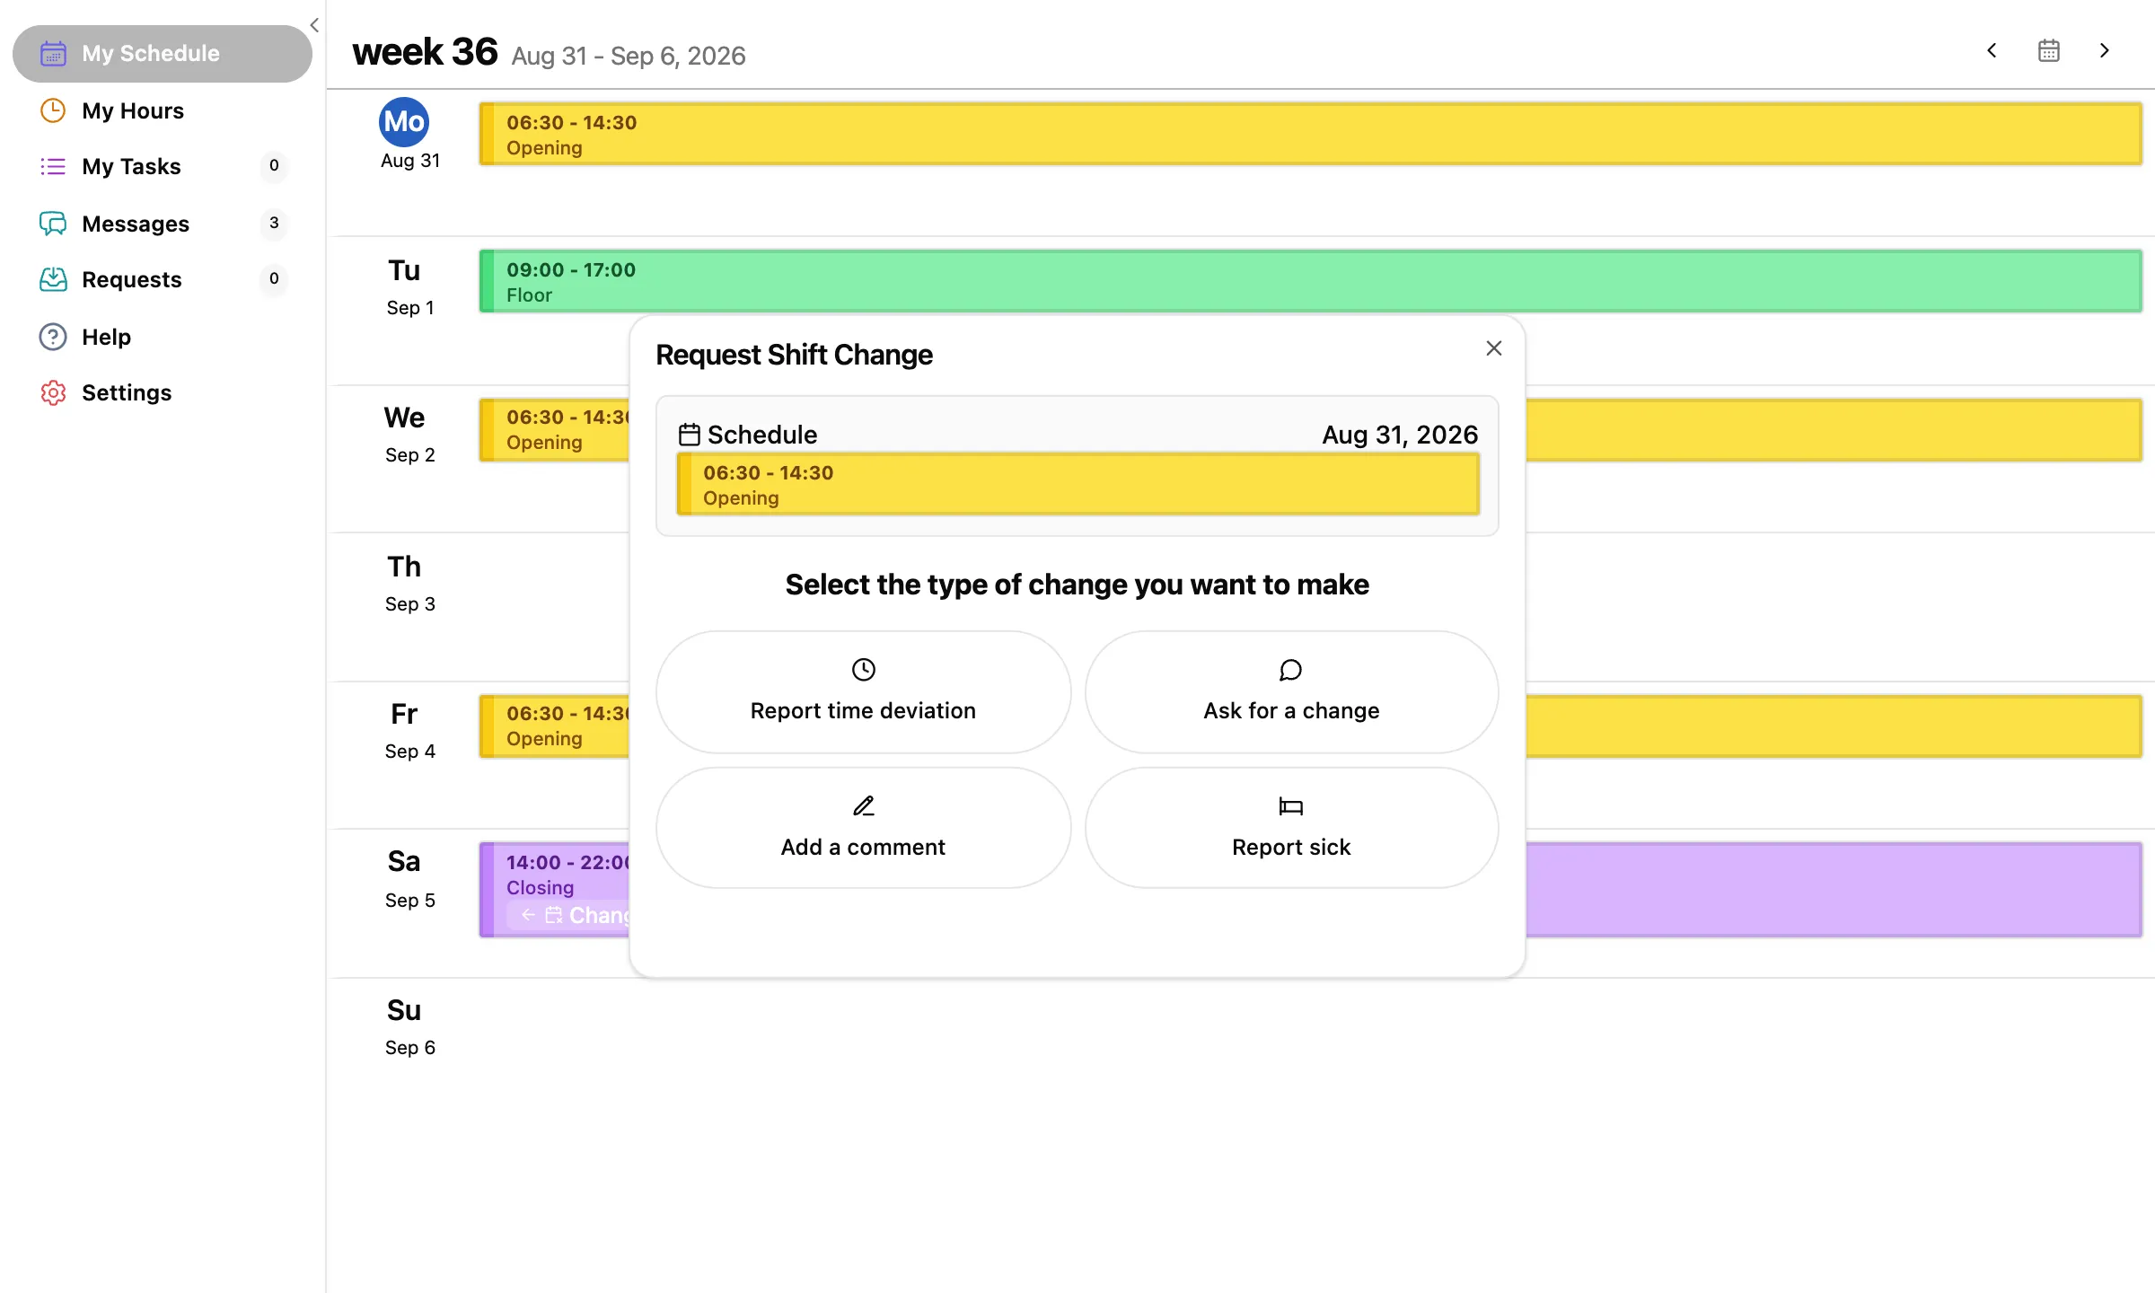Choose Report time deviation
The width and height of the screenshot is (2155, 1293).
(x=863, y=691)
